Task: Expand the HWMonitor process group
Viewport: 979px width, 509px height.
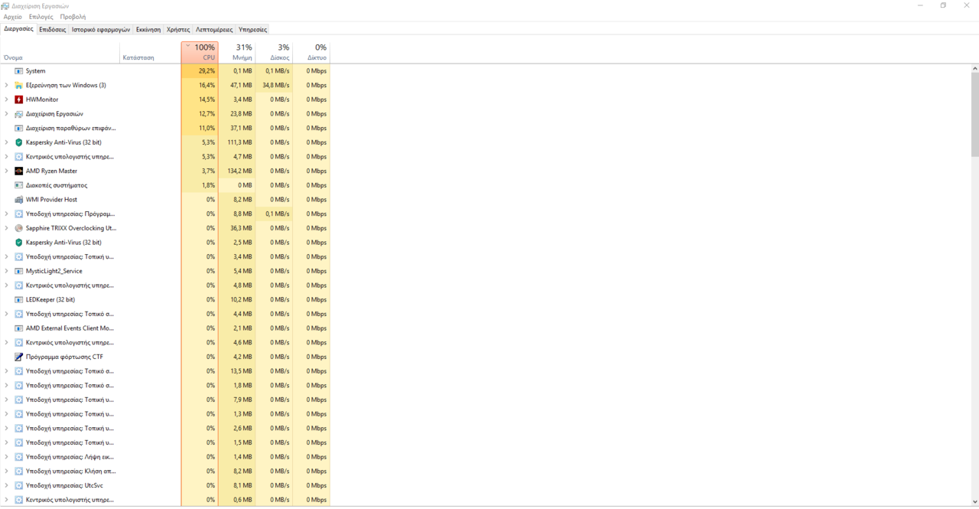Action: [x=6, y=100]
